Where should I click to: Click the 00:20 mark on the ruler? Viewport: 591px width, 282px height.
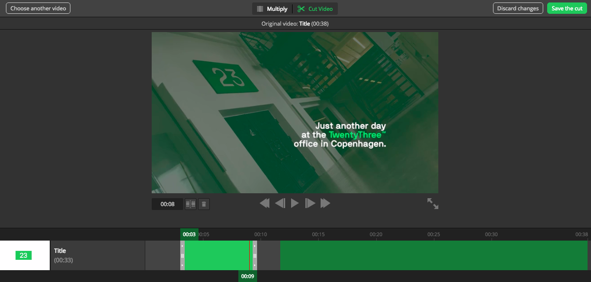pos(376,234)
